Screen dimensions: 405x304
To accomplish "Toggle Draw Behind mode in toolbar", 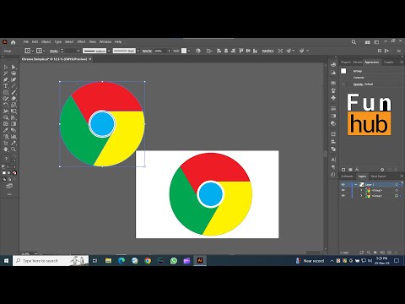I will click(9, 179).
